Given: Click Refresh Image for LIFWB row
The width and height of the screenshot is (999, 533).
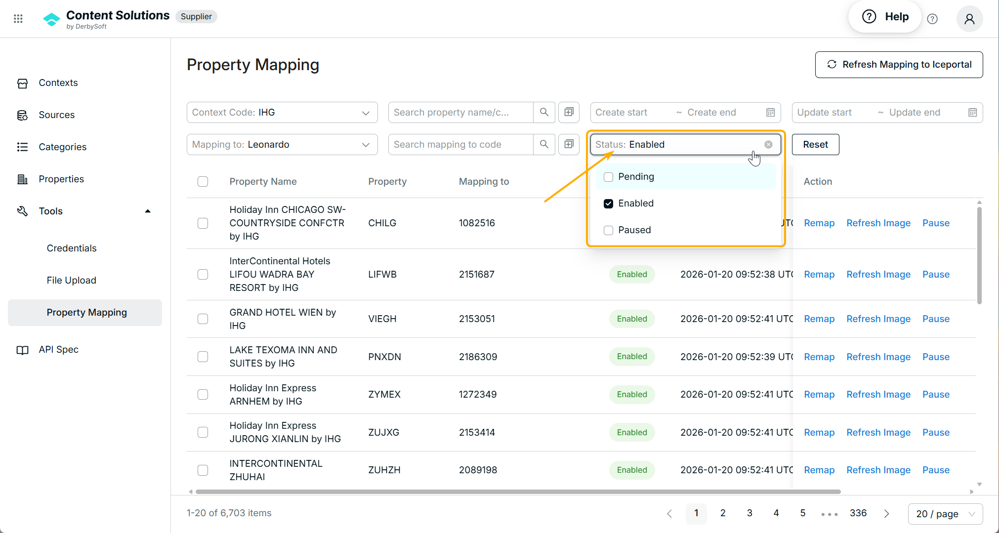Looking at the screenshot, I should click(878, 274).
